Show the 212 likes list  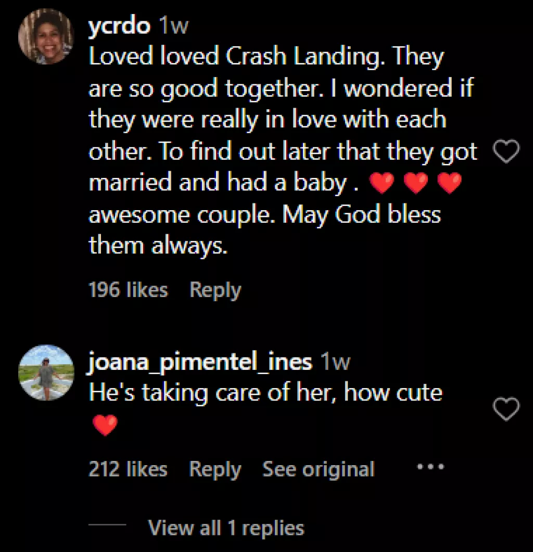128,469
